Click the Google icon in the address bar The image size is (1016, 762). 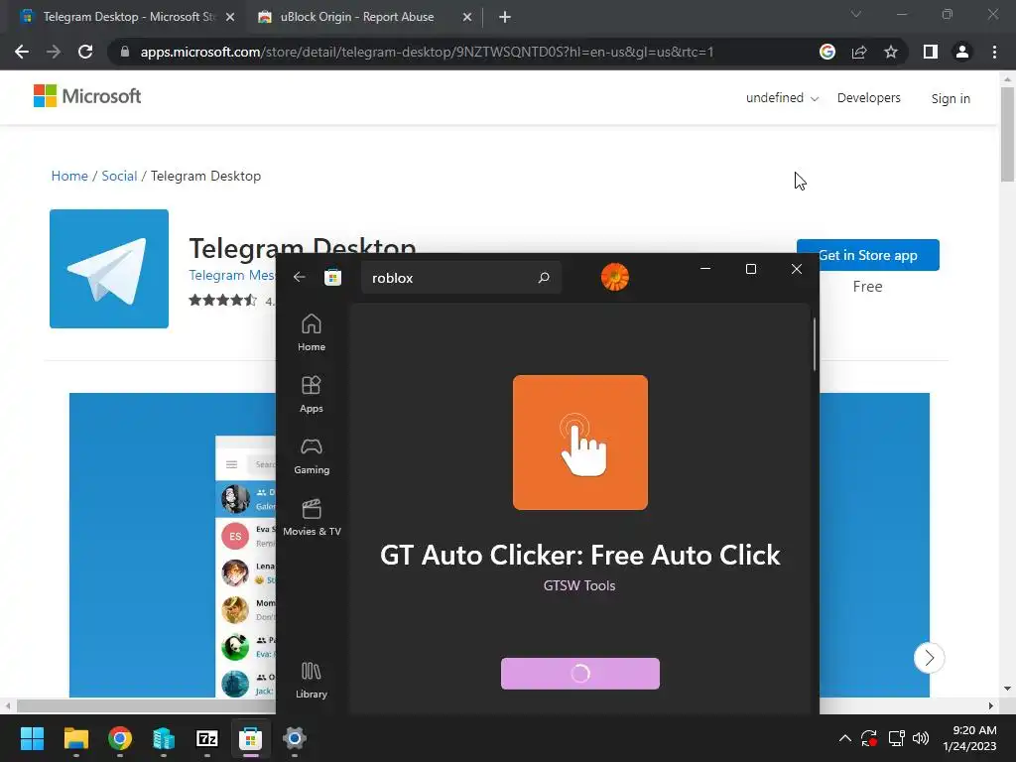(827, 52)
